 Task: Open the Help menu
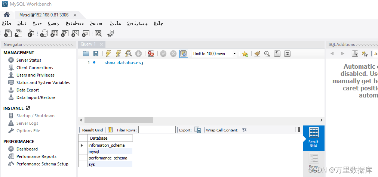158,24
